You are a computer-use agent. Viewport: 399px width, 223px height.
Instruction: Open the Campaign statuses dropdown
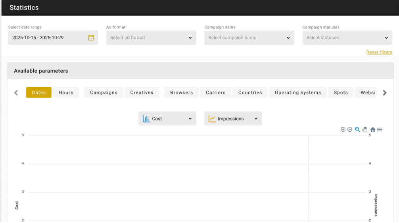point(347,38)
